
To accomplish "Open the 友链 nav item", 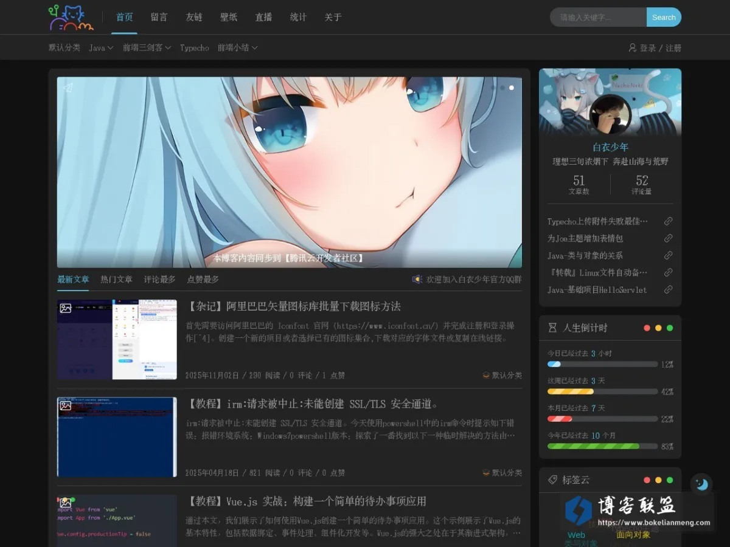I will [x=194, y=17].
